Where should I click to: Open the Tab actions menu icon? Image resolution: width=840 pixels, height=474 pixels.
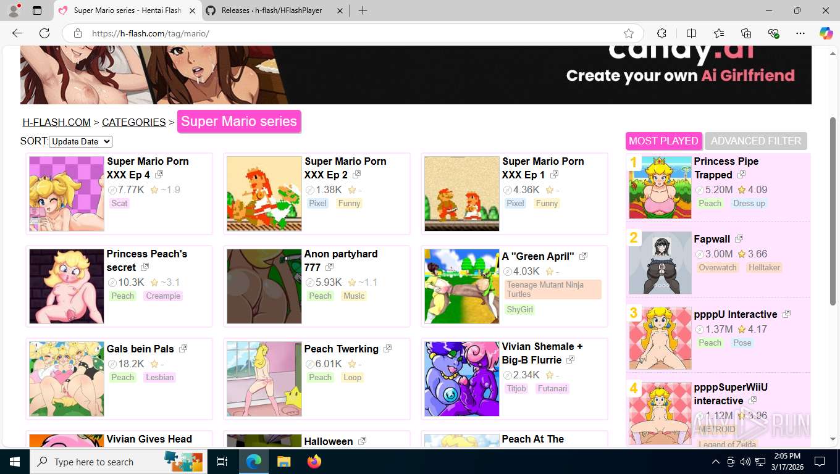click(37, 10)
